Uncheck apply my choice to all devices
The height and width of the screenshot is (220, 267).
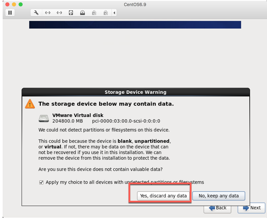[41, 182]
